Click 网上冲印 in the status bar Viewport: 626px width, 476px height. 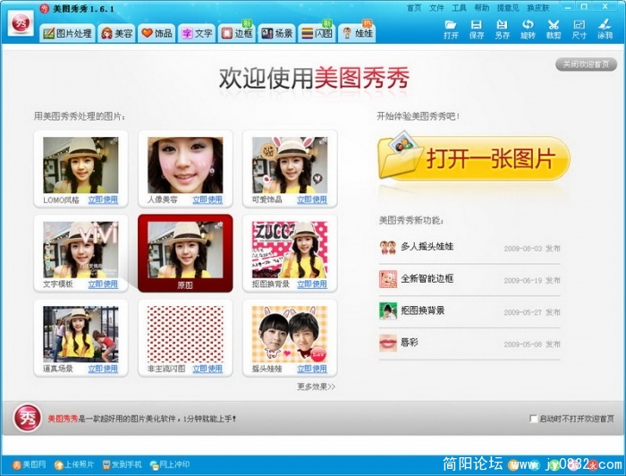click(x=170, y=464)
